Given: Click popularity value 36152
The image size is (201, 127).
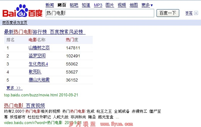Looking at the screenshot, I should (x=72, y=80).
